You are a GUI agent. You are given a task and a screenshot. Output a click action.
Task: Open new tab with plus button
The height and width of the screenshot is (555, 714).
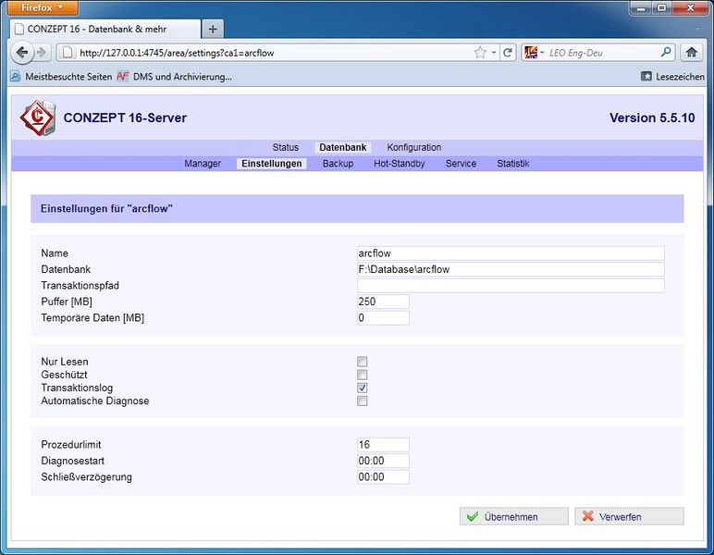click(x=213, y=30)
